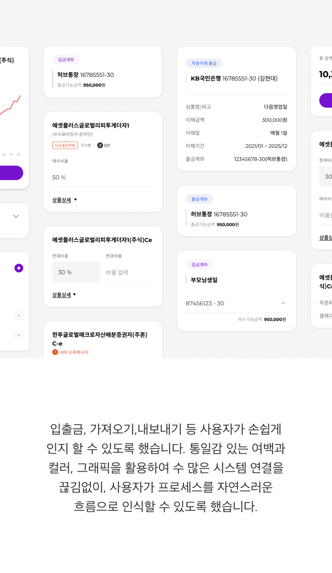Click the purple button below the chart
This screenshot has height=573, width=332.
coord(12,173)
